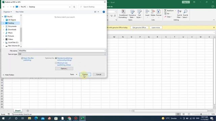Select Standard publishing and printing option

[x=56, y=58]
